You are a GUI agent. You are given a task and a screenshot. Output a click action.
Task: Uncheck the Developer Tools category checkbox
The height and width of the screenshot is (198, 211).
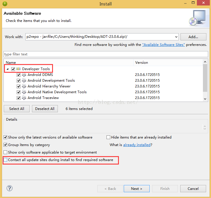tap(13, 69)
